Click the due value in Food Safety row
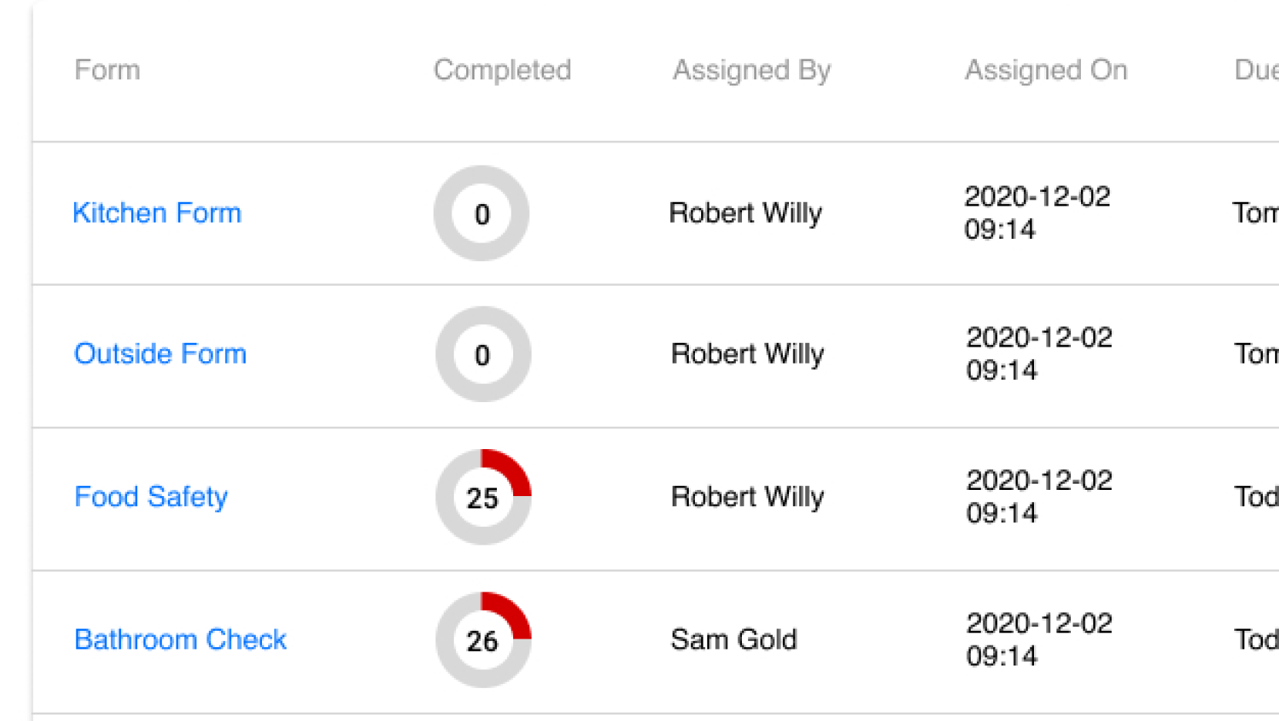Image resolution: width=1279 pixels, height=721 pixels. click(1257, 497)
